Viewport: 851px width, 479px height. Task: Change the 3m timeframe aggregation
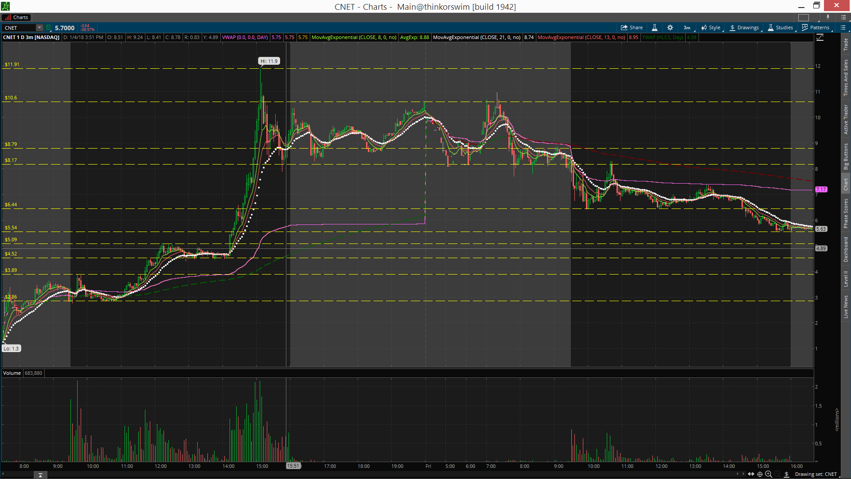point(687,27)
